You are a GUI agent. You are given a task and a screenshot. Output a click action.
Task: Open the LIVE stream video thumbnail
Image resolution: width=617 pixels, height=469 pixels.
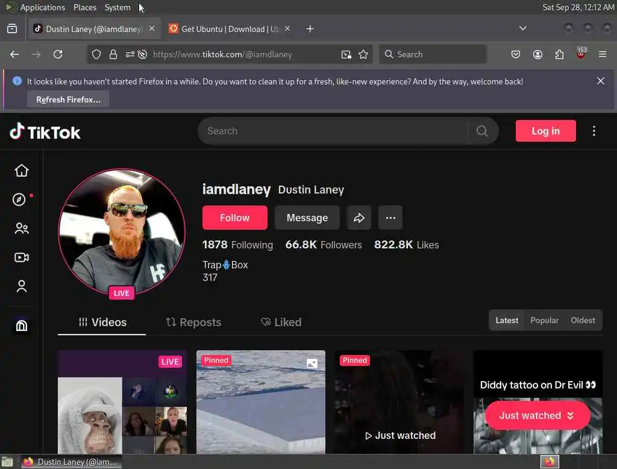[x=122, y=402]
